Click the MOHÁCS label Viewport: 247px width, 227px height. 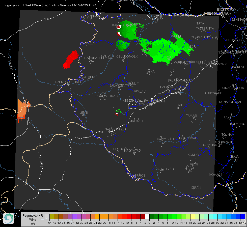(216, 175)
